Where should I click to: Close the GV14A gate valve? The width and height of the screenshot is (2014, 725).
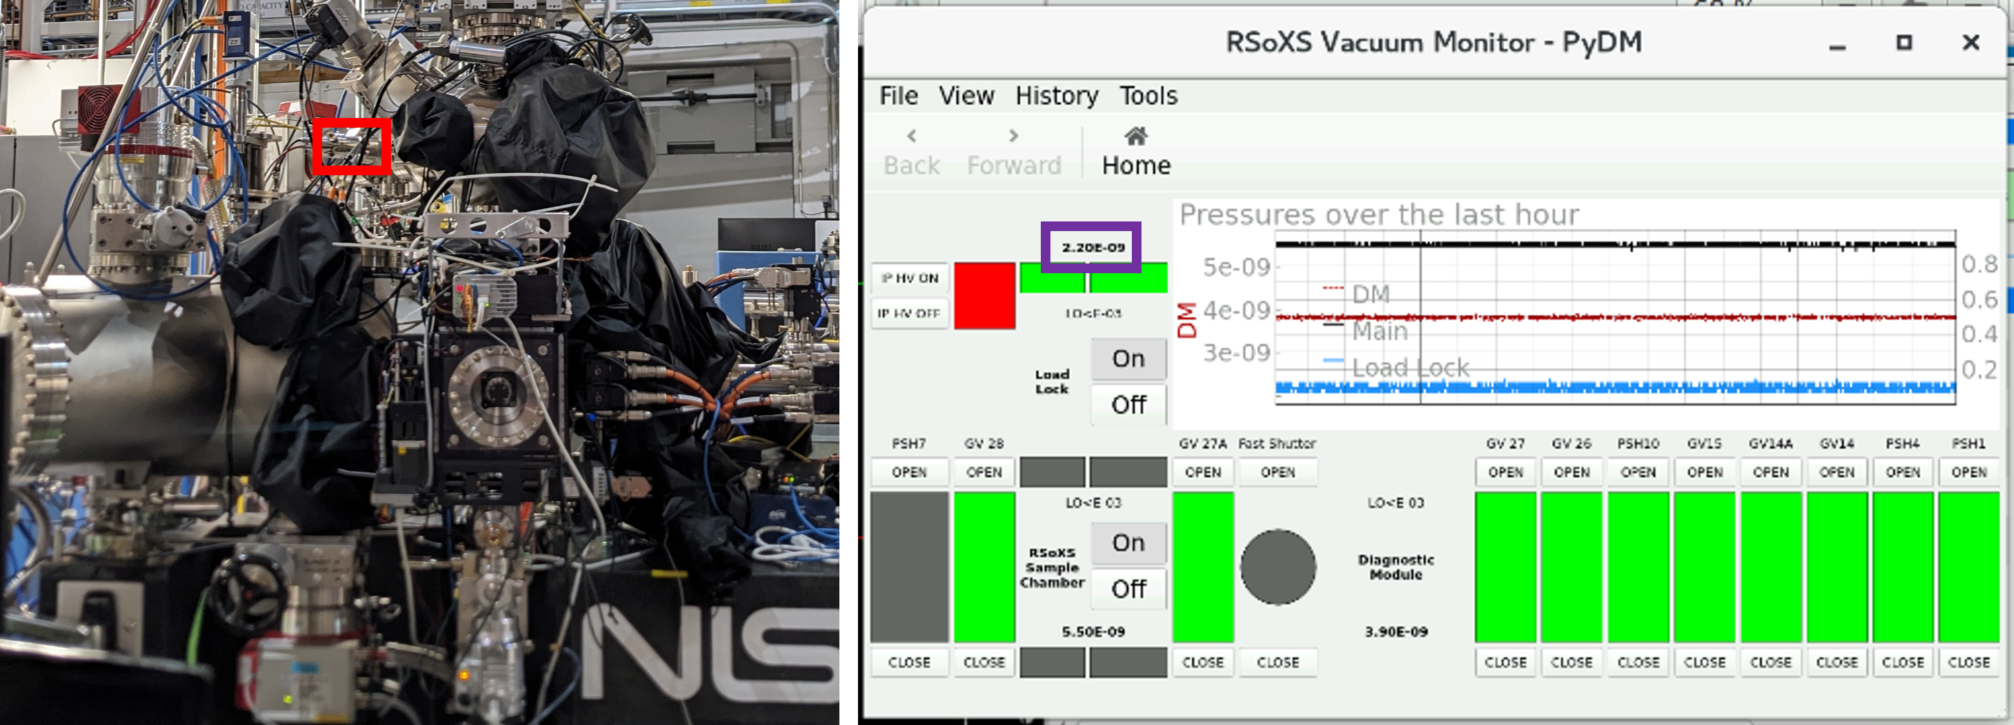(x=1771, y=662)
